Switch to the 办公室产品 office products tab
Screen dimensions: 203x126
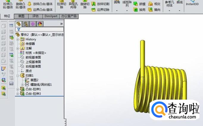[x=69, y=16]
